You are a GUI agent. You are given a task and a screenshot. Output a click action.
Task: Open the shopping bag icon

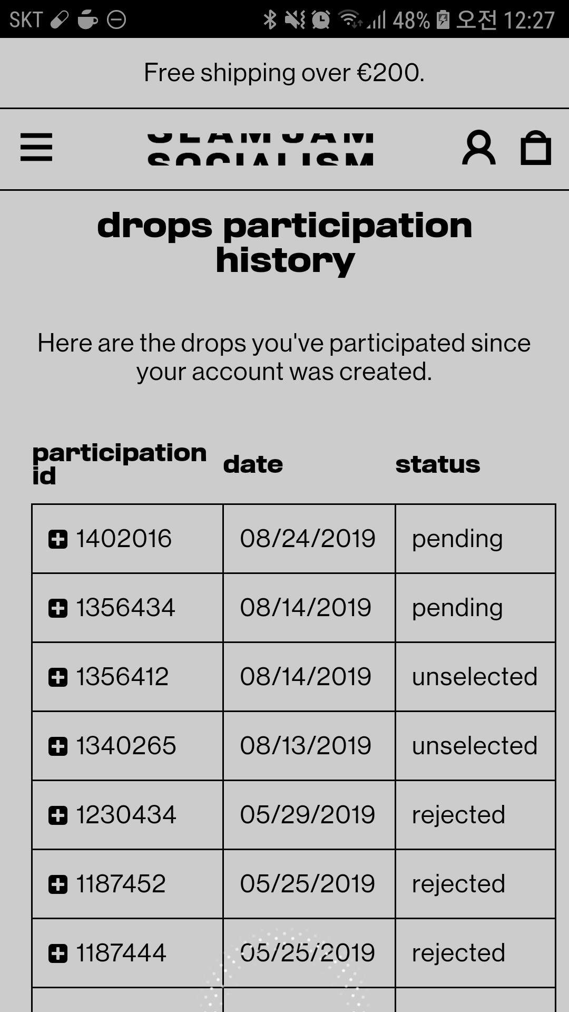click(535, 148)
